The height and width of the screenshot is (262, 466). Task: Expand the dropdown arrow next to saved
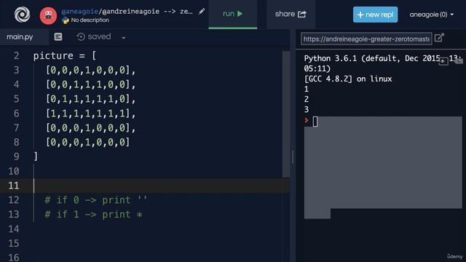click(124, 38)
